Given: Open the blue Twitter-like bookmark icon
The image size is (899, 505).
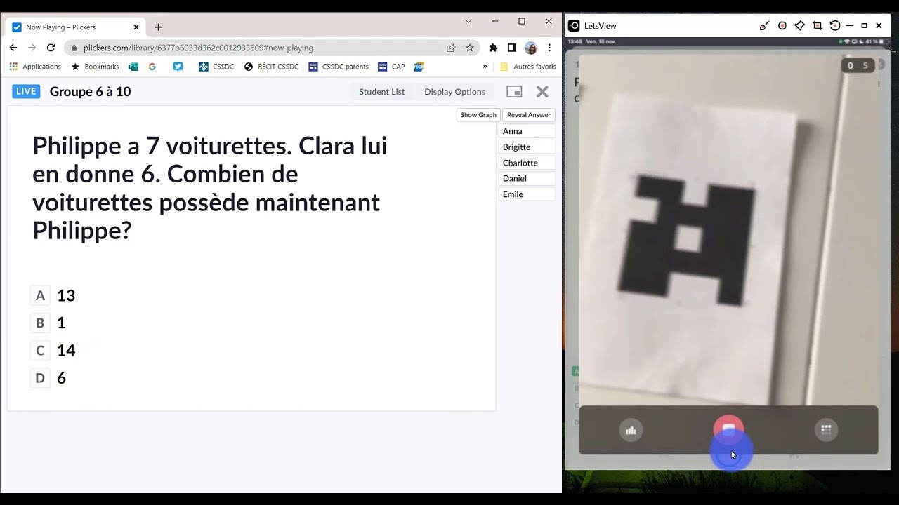Looking at the screenshot, I should point(178,67).
